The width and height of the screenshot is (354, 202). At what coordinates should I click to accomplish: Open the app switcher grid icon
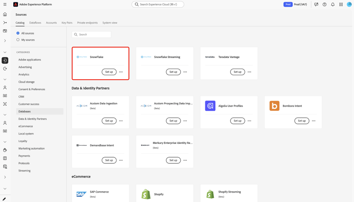click(341, 4)
